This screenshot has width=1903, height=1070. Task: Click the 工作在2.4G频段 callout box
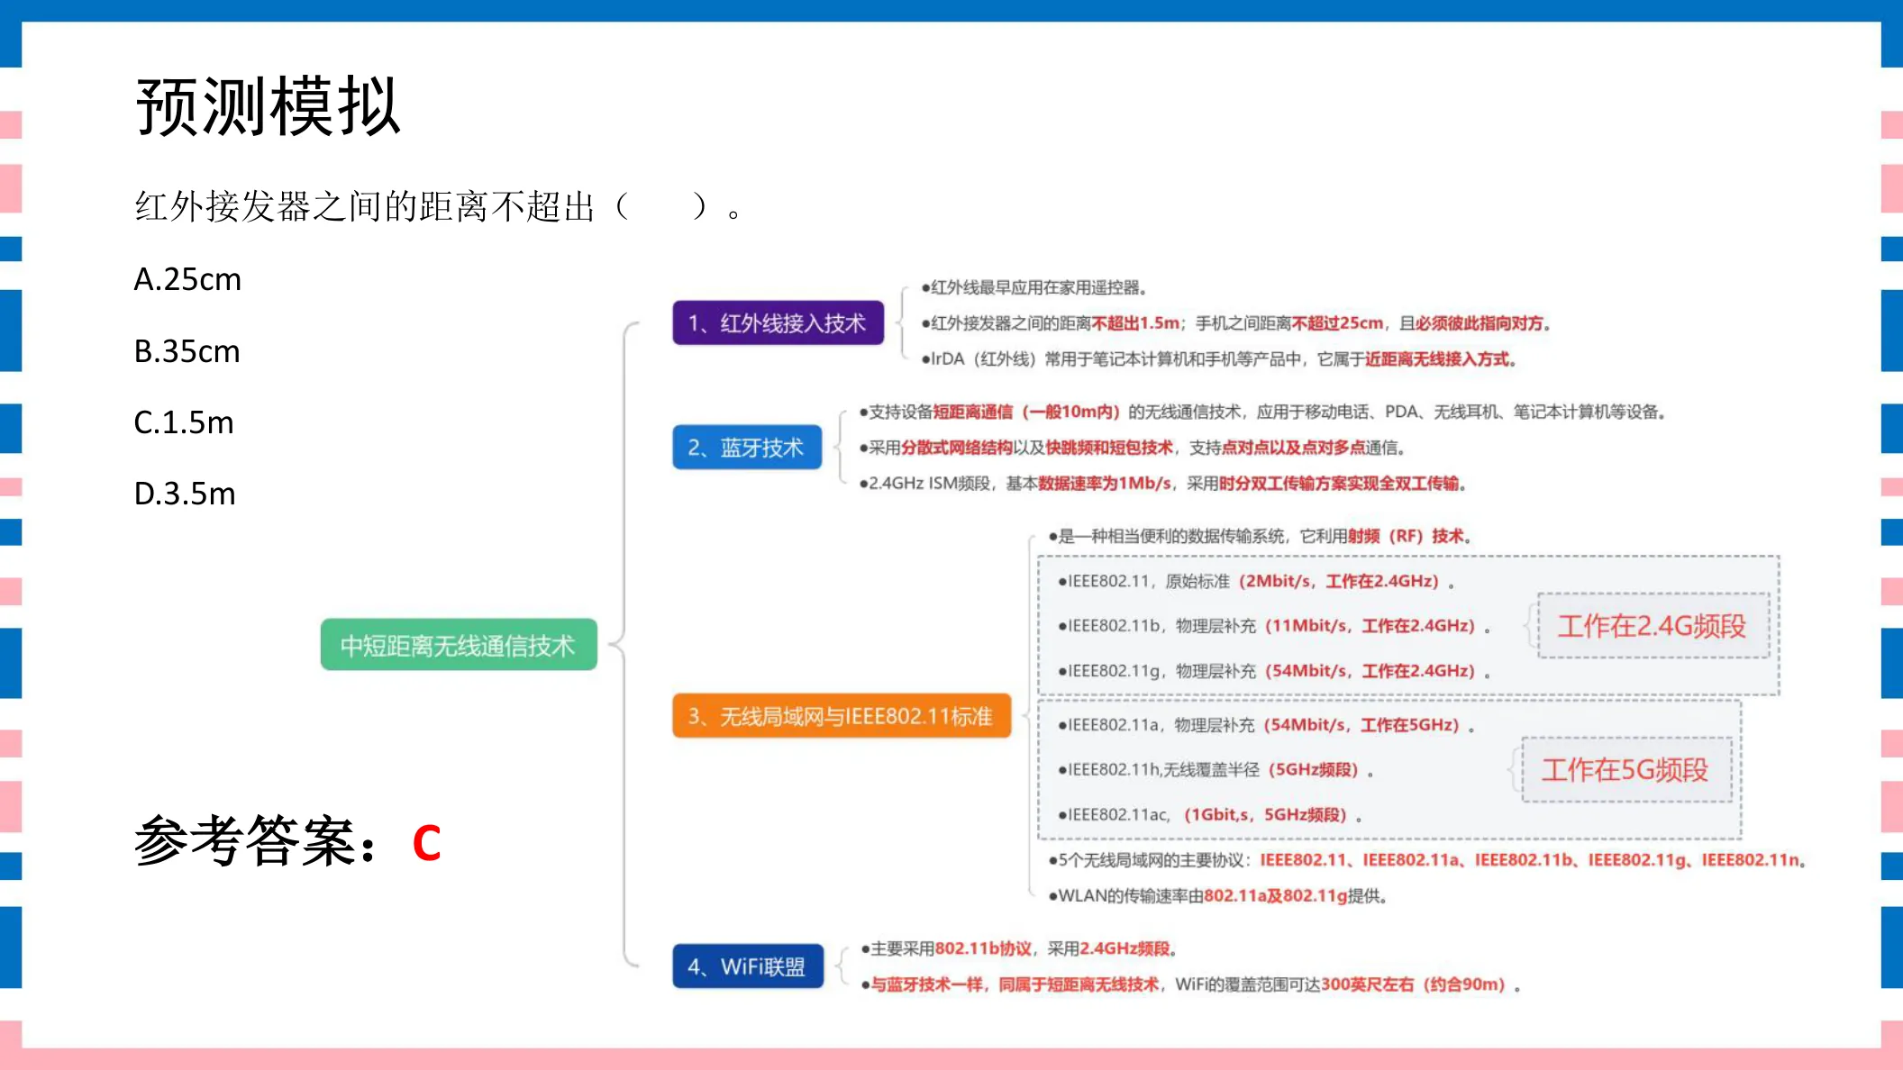tap(1653, 626)
